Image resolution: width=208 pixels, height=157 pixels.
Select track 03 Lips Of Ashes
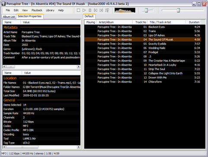[143, 35]
